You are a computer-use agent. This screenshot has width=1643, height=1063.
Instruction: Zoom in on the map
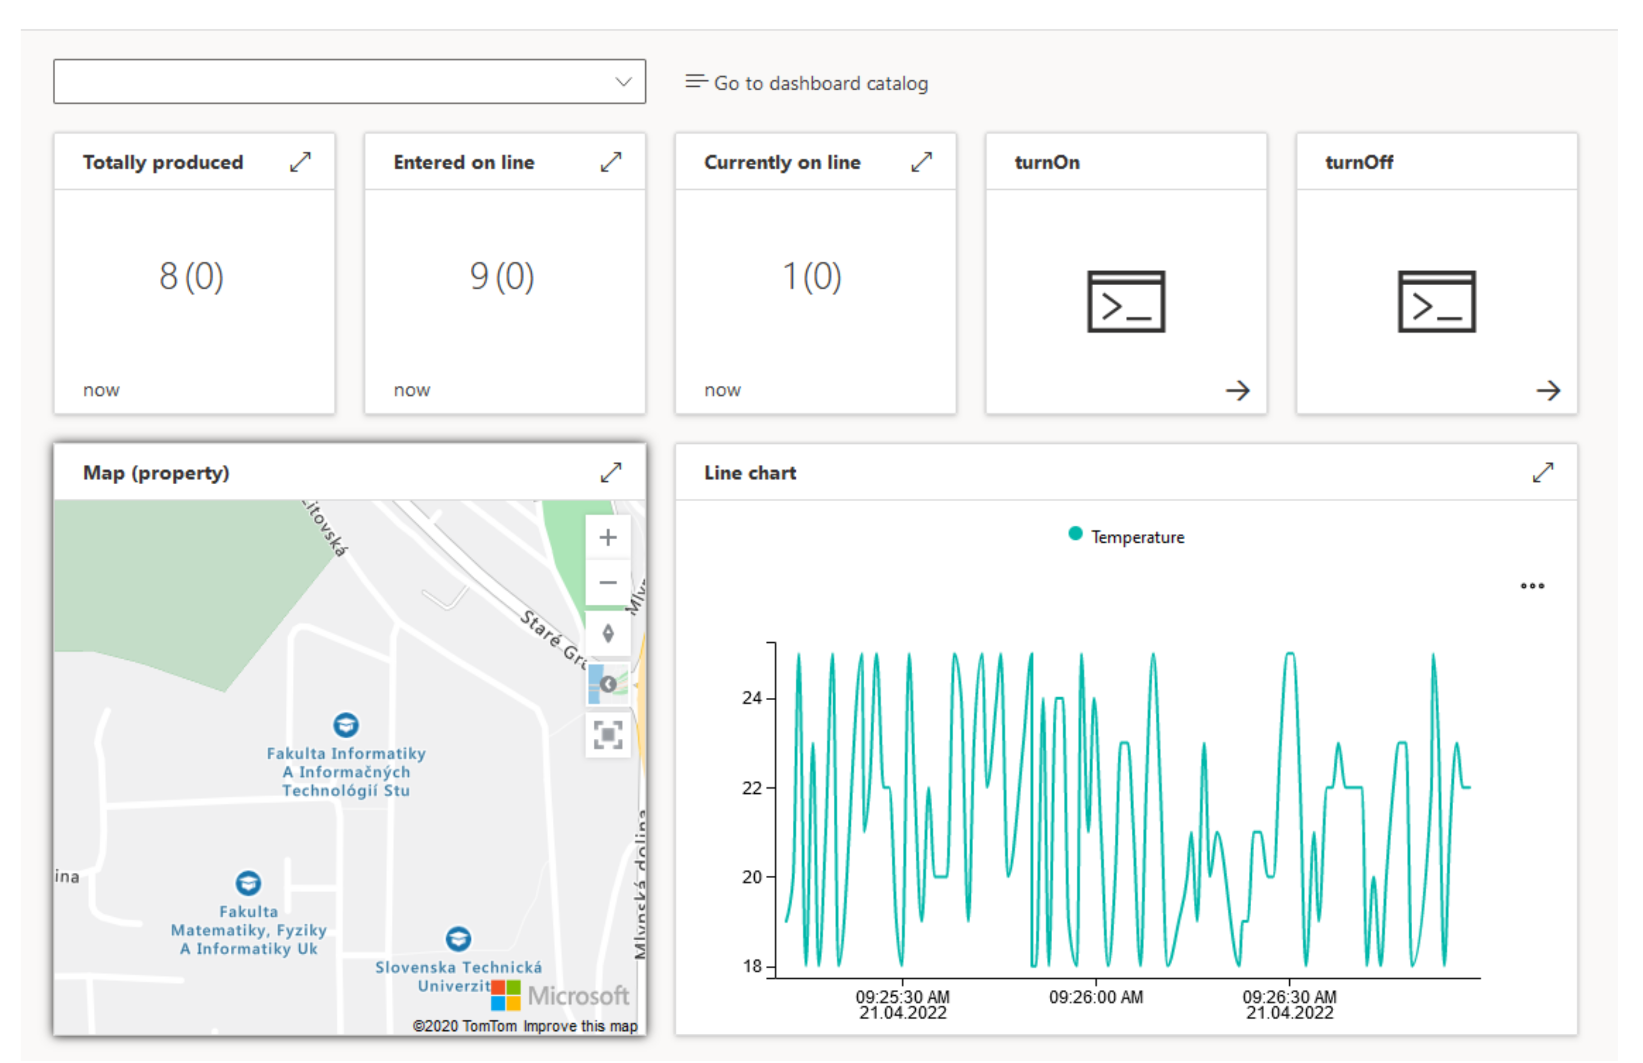(607, 538)
